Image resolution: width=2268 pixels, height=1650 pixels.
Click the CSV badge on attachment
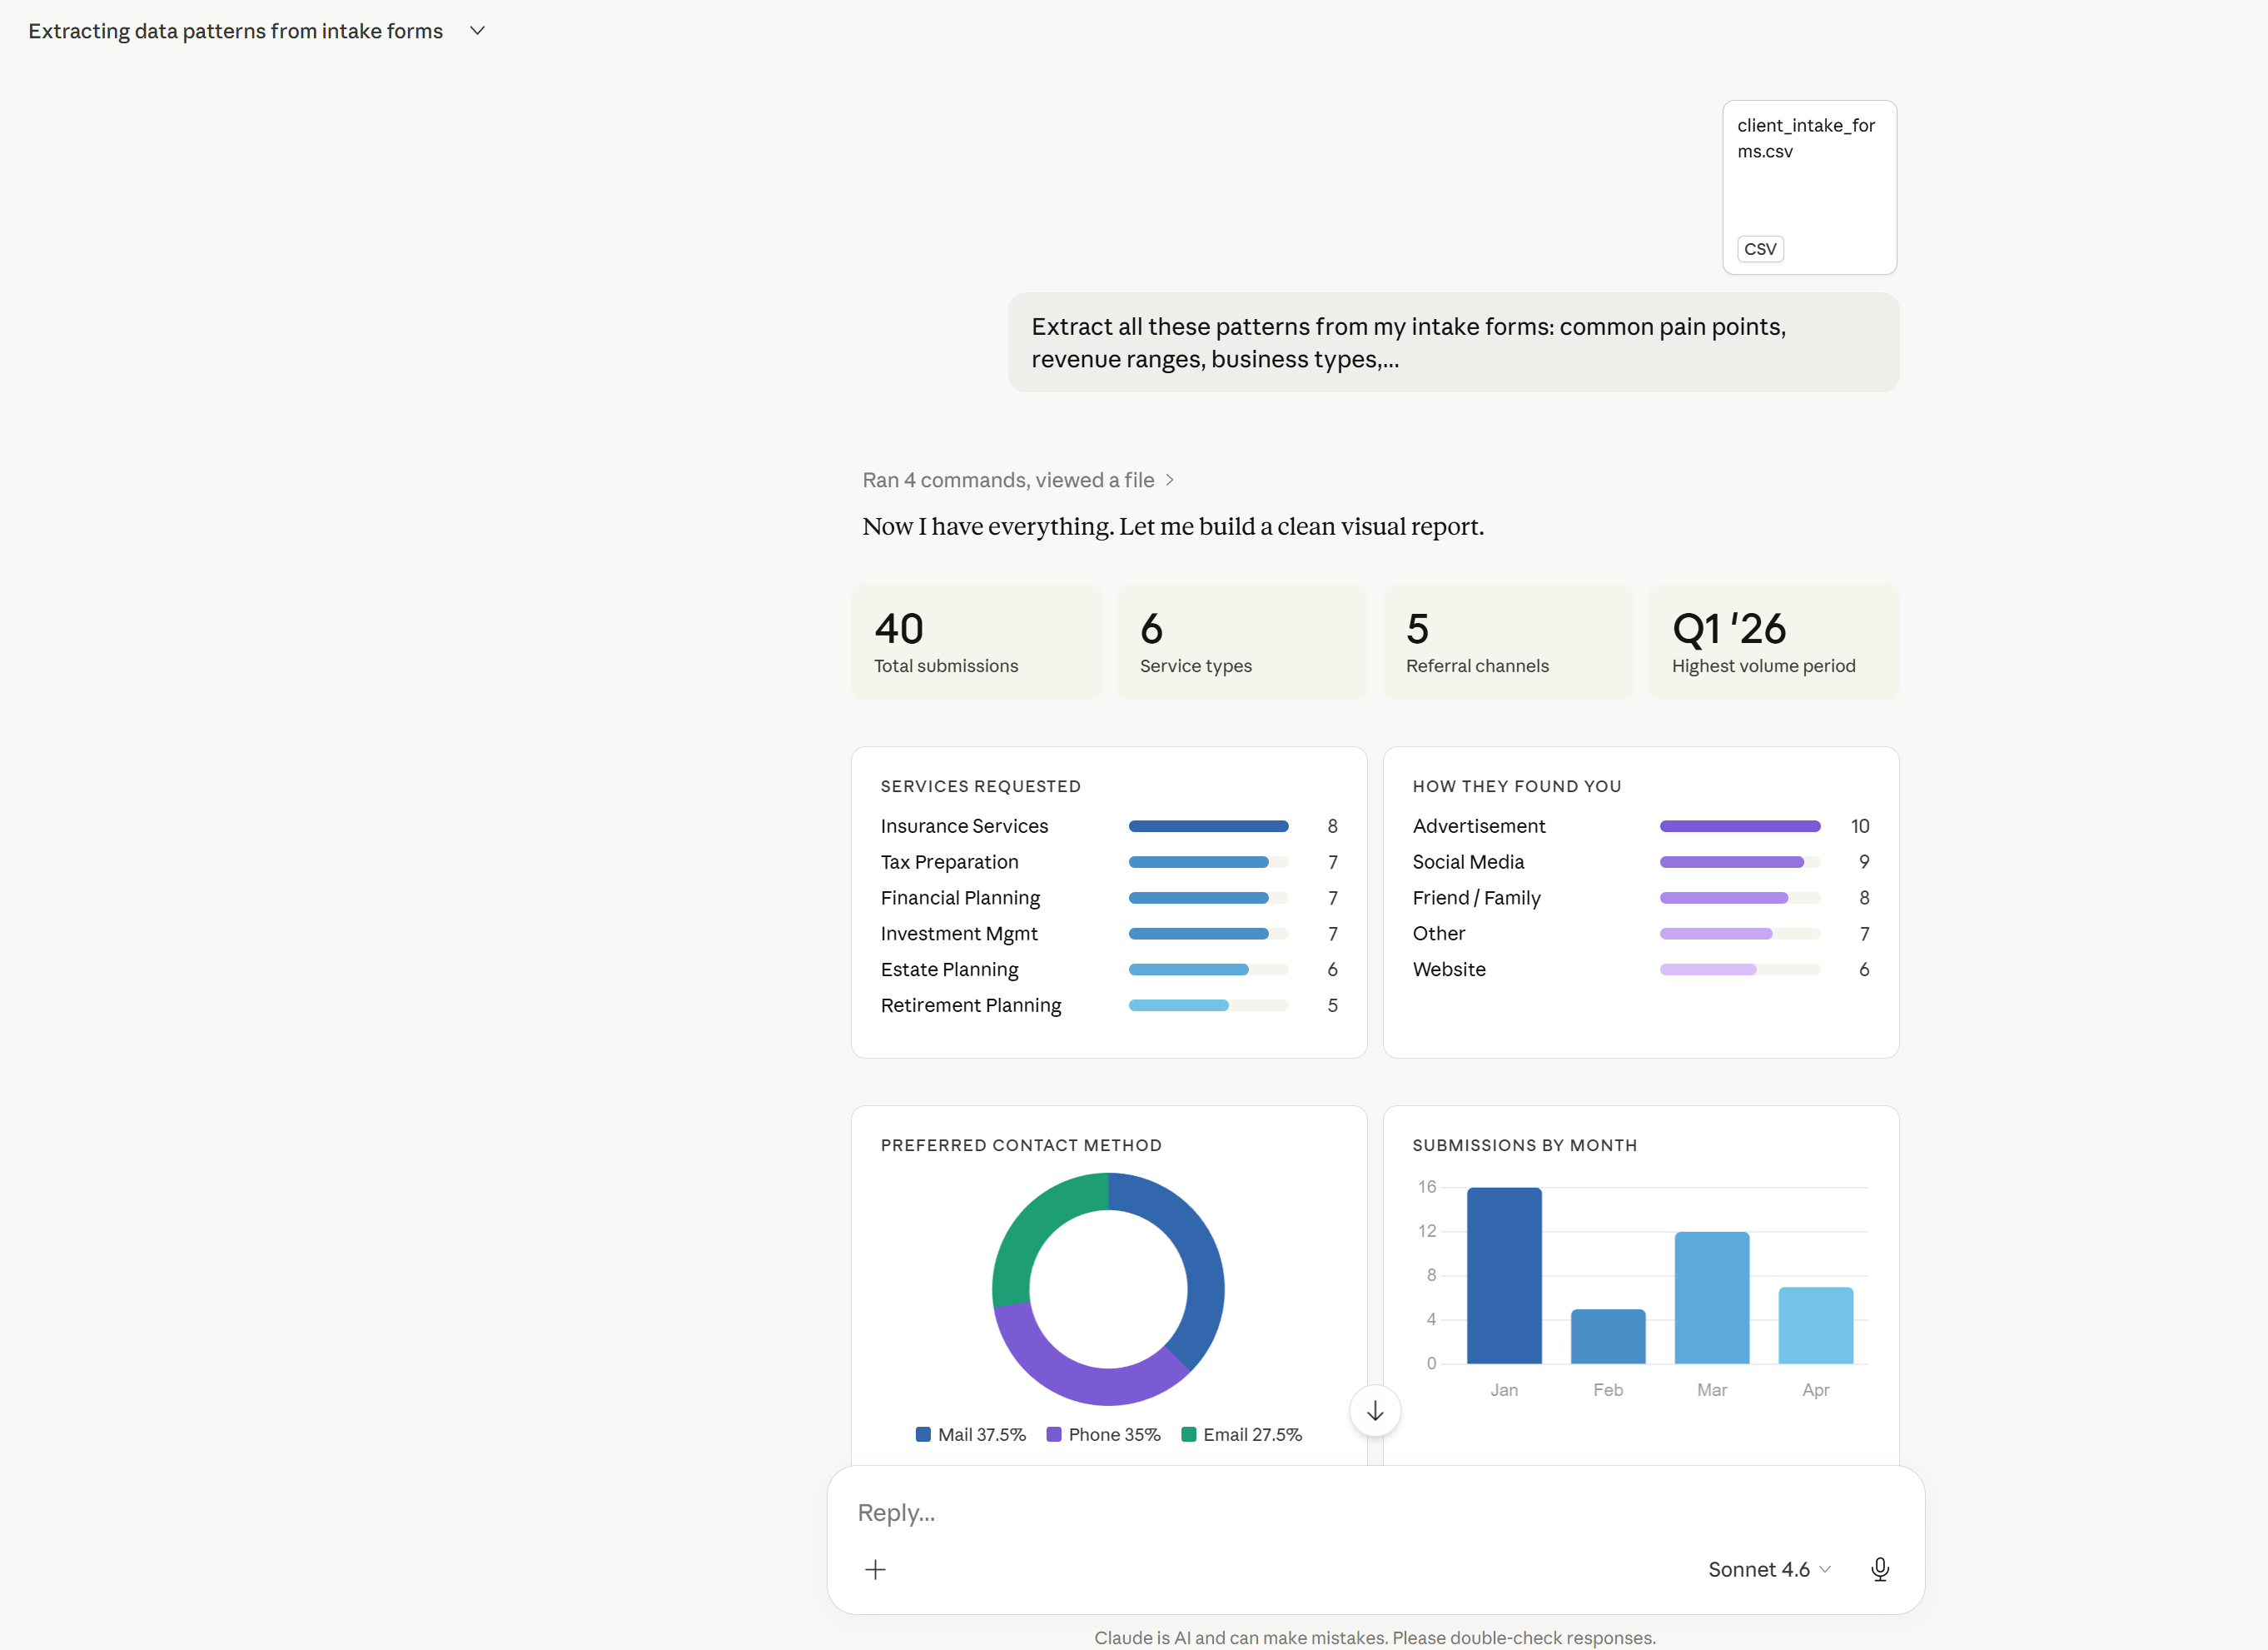click(1760, 249)
